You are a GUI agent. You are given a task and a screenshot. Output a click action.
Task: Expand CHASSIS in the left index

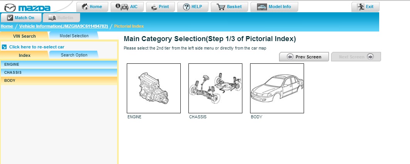59,73
